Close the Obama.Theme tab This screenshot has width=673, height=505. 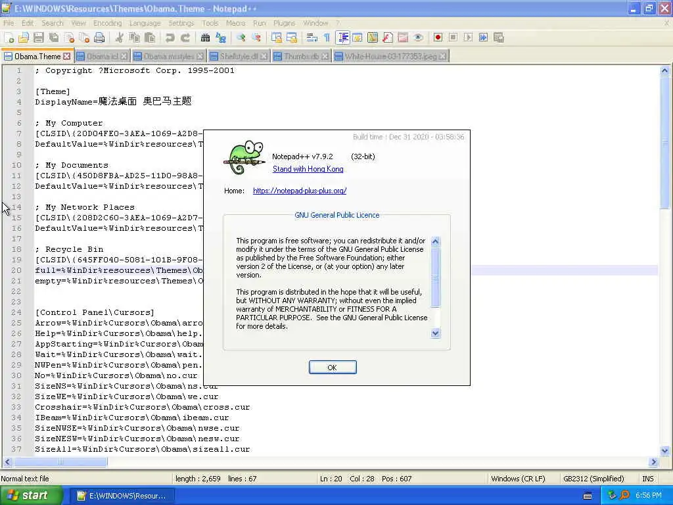point(67,57)
